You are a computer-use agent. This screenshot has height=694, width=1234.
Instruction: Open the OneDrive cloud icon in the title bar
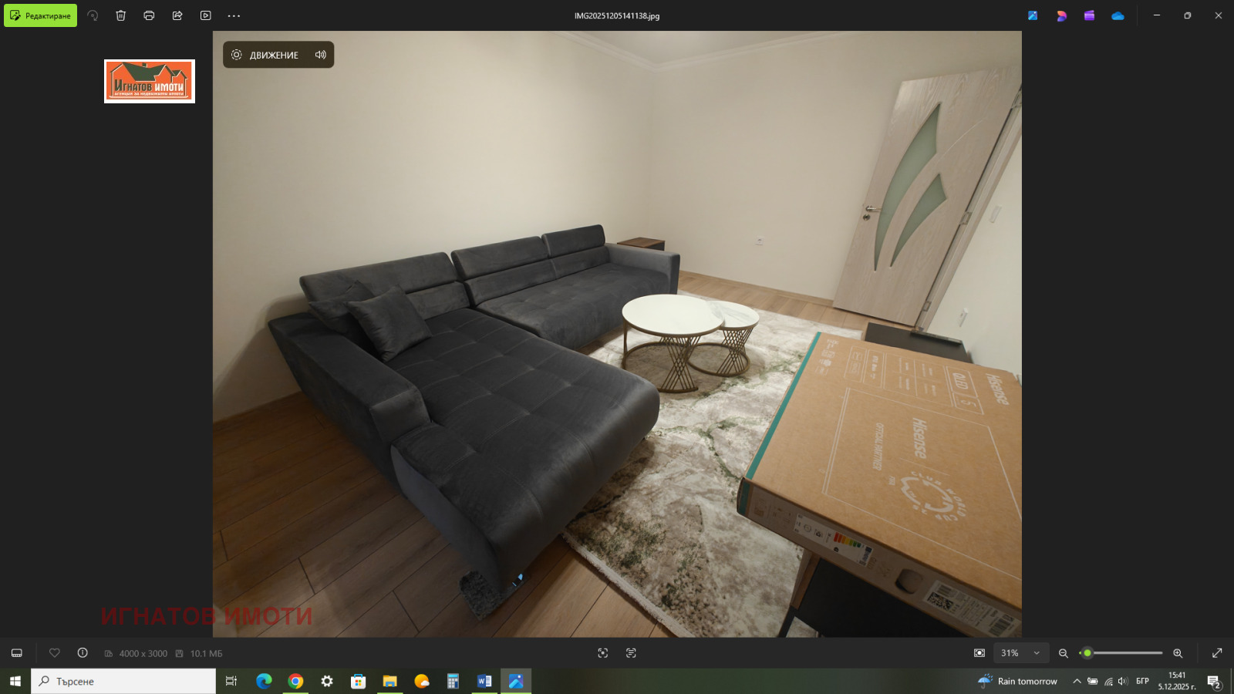pos(1118,15)
